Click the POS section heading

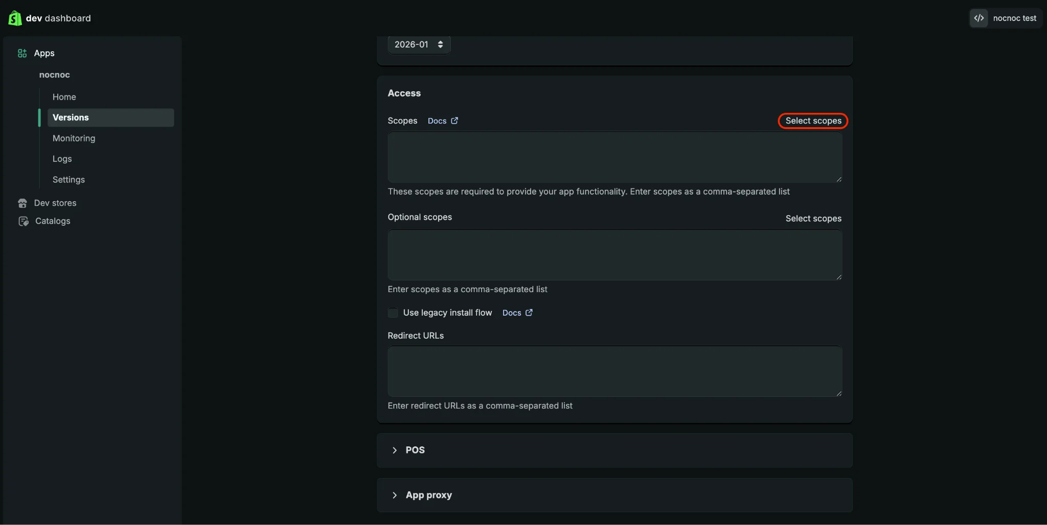pyautogui.click(x=415, y=450)
